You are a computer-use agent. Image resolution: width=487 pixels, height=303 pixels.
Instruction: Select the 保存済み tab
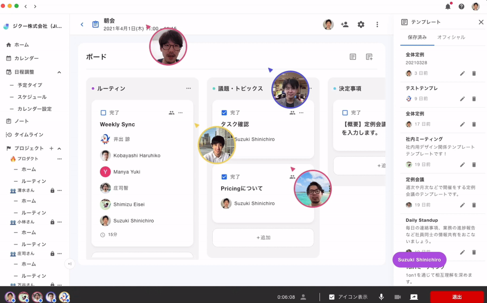417,37
